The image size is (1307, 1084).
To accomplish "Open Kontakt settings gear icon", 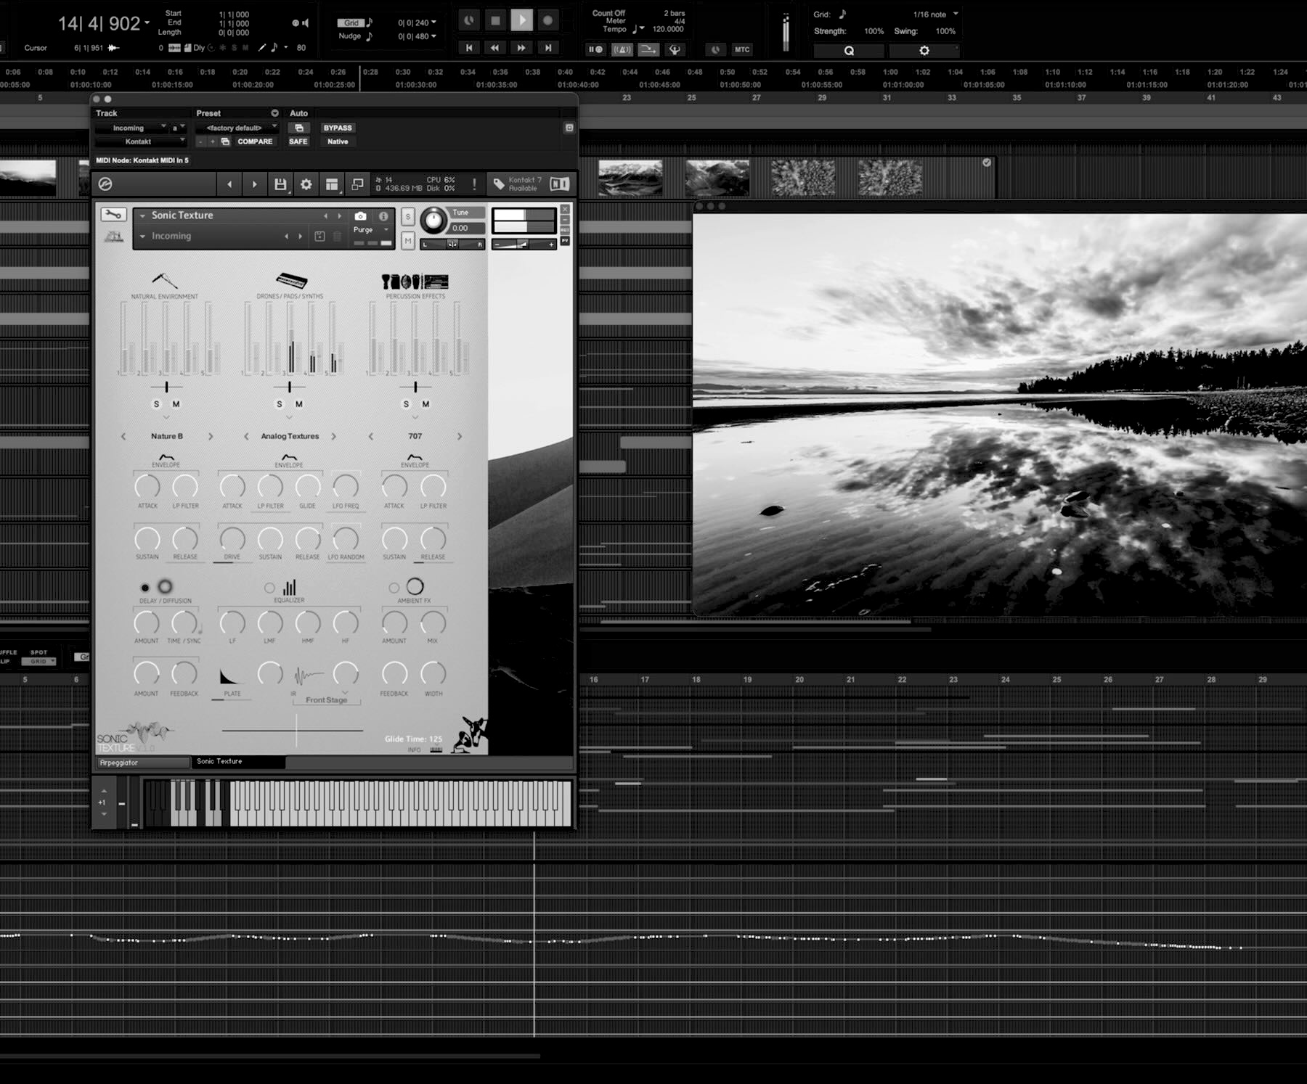I will click(306, 184).
